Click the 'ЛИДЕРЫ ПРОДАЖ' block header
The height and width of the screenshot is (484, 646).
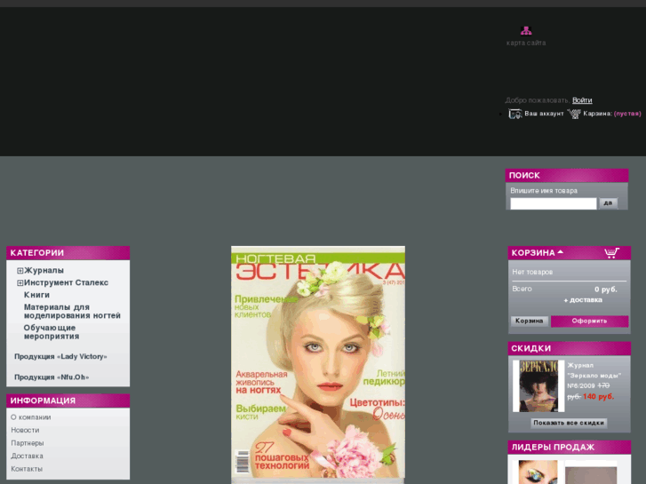tap(570, 448)
